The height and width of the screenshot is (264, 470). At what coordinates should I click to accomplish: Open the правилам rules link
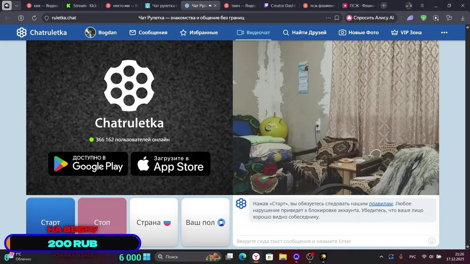(381, 203)
